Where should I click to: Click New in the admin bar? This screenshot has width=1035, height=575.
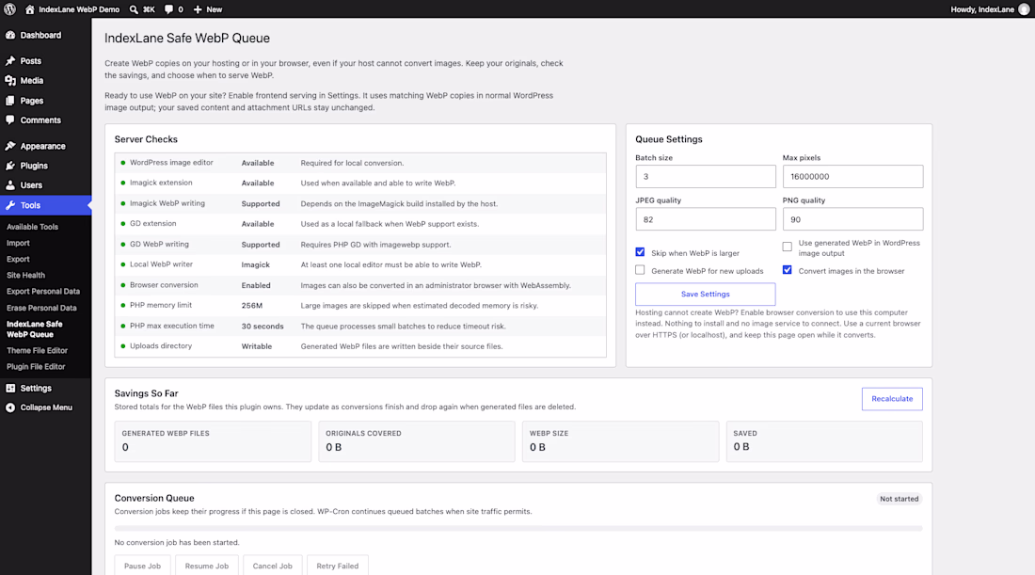[x=214, y=9]
